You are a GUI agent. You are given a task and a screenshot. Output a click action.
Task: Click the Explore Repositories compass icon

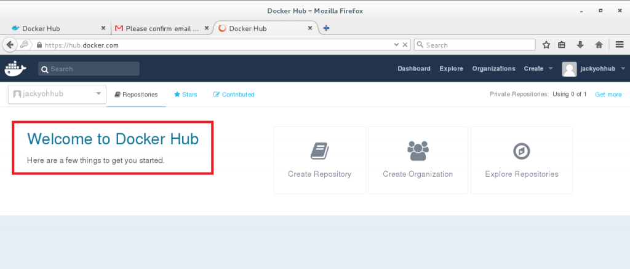coord(522,151)
